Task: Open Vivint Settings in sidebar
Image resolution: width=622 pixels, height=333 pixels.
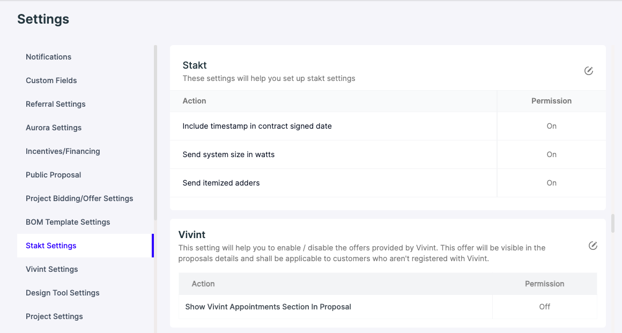Action: click(51, 269)
